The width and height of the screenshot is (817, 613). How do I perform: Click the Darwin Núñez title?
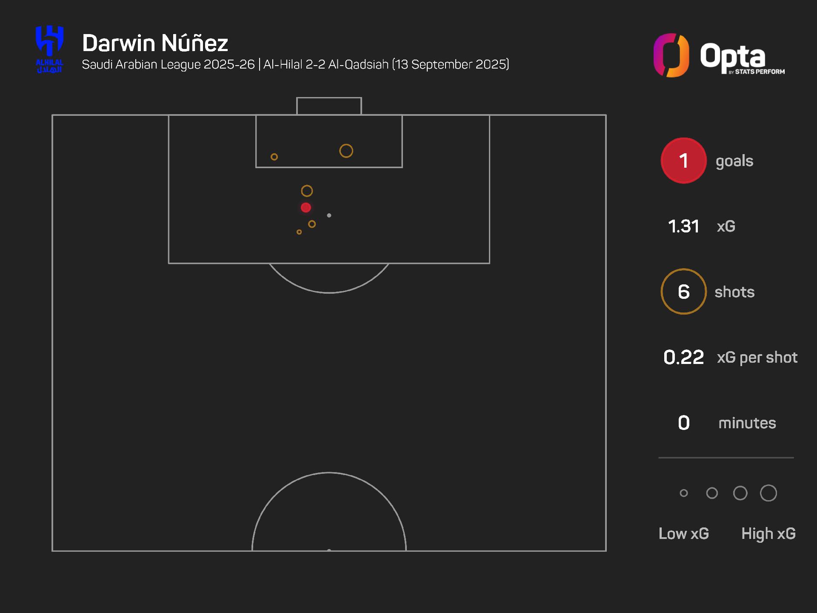(x=155, y=43)
